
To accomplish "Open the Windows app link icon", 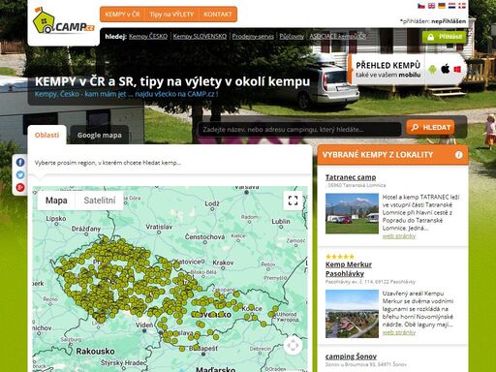I will pyautogui.click(x=457, y=70).
